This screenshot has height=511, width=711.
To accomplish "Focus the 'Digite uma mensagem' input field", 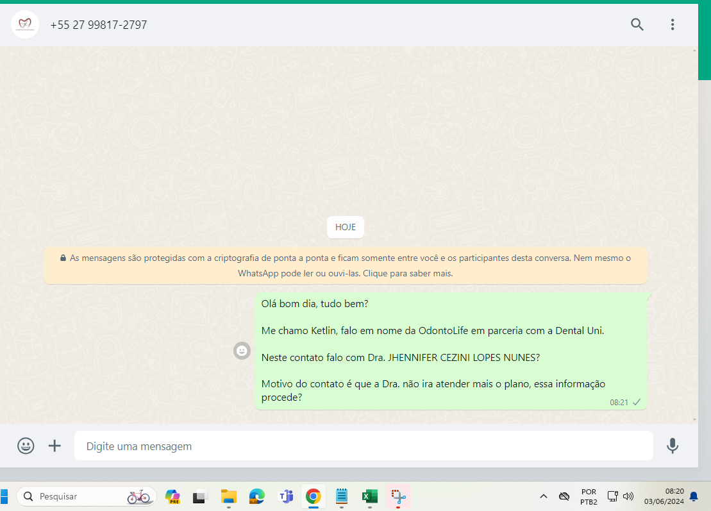I will 364,446.
